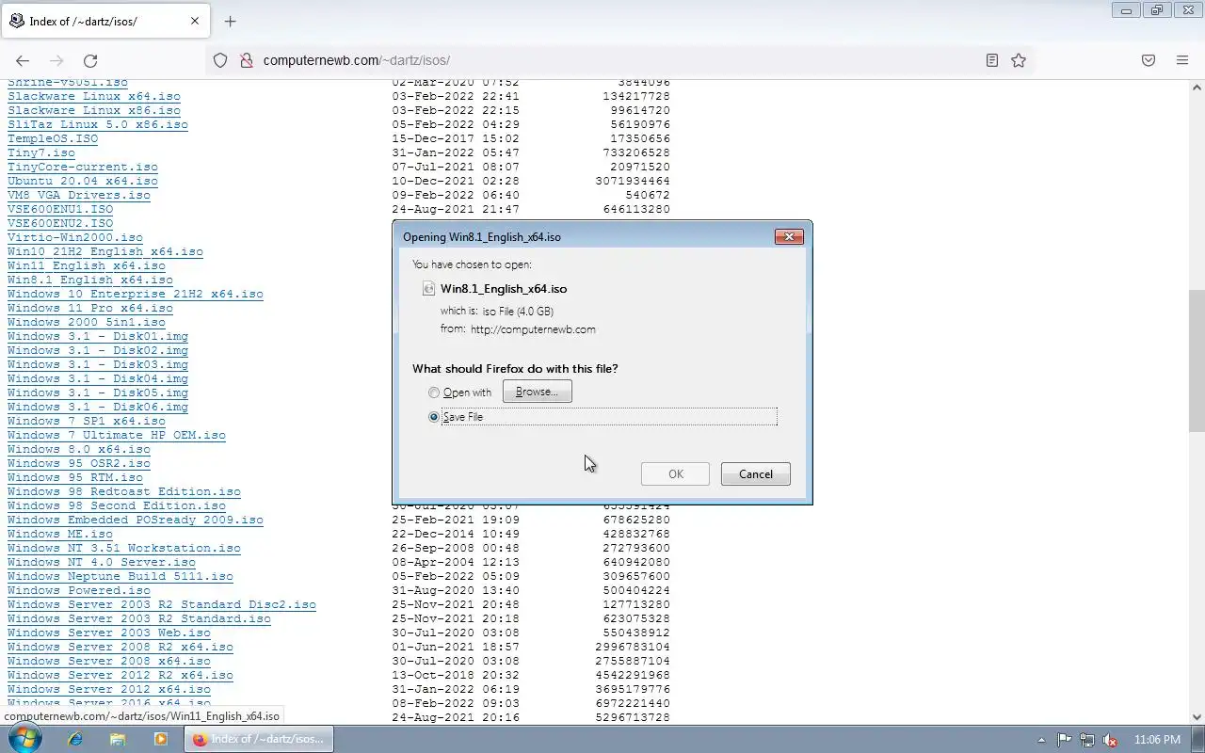Select the Index of /~dartz/isos/ tab

coord(104,21)
